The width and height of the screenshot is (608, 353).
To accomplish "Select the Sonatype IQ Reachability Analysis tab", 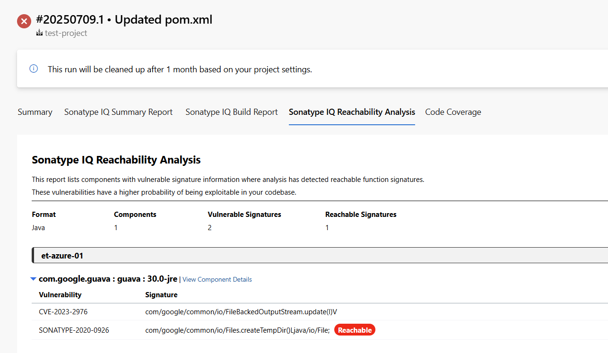I will pos(352,112).
